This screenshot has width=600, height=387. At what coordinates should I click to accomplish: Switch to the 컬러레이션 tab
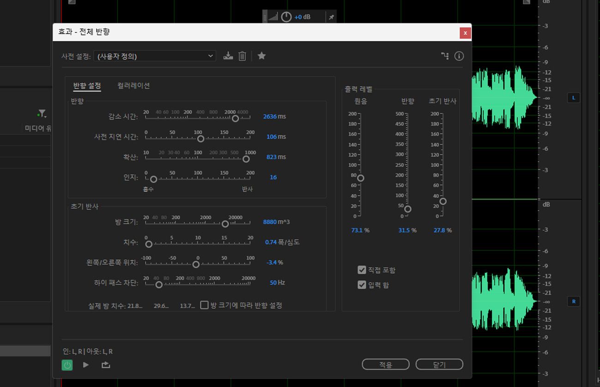[133, 85]
